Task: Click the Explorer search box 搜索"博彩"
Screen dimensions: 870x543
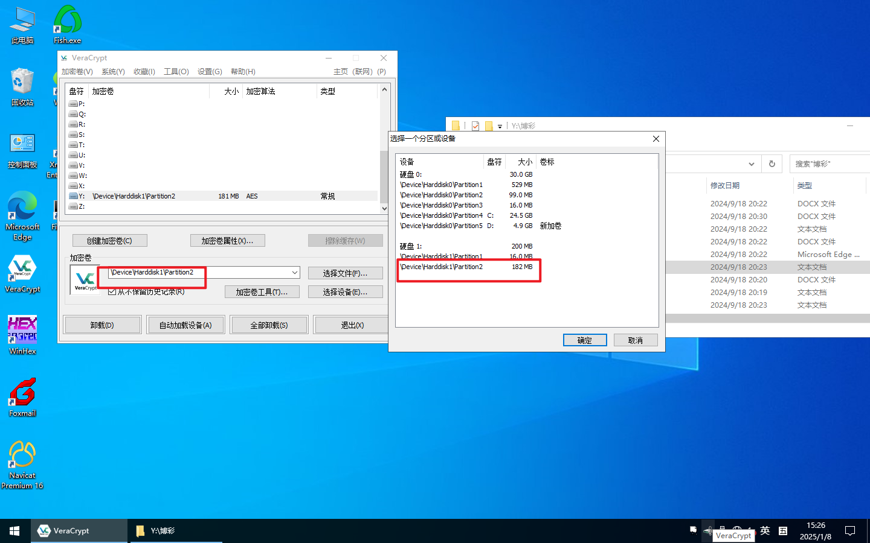Action: coord(829,164)
